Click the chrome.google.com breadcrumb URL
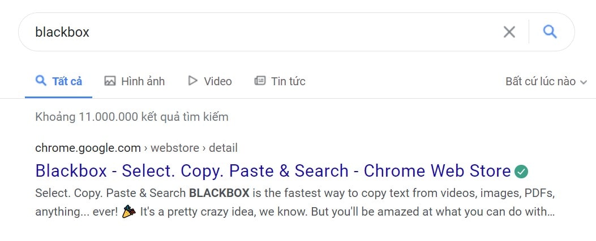Viewport: 596px width, 241px height. 88,148
